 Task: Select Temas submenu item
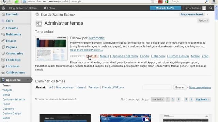tap(6, 85)
